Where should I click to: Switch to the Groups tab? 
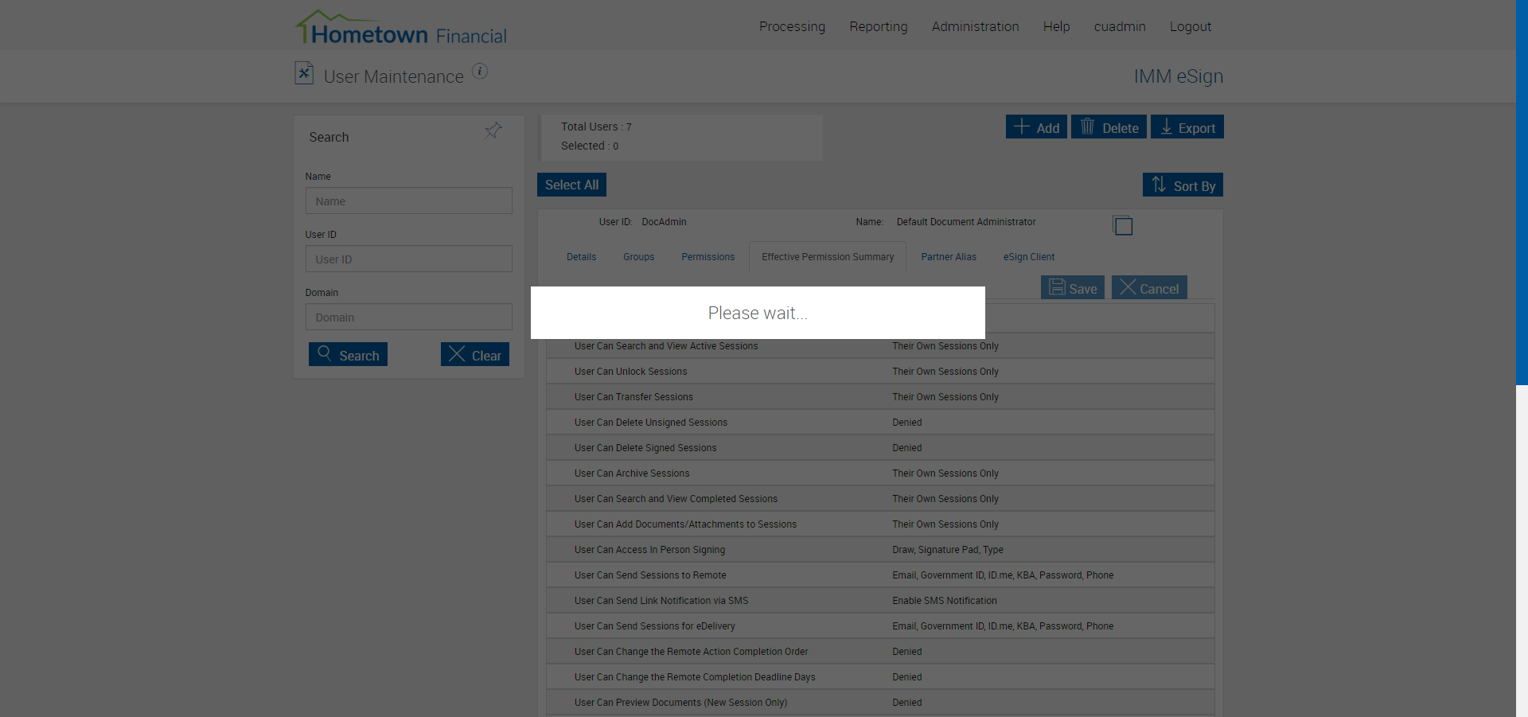pos(638,257)
